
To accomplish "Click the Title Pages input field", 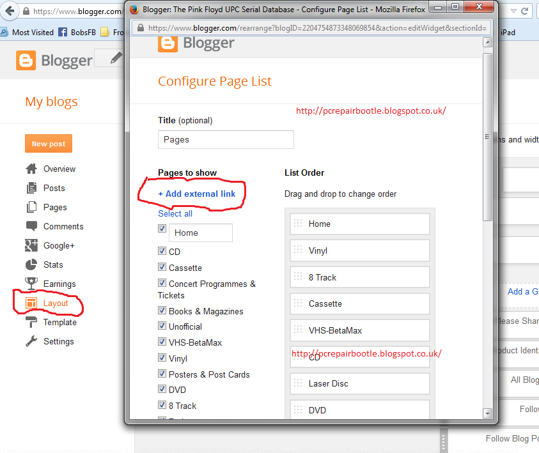I will pos(226,139).
